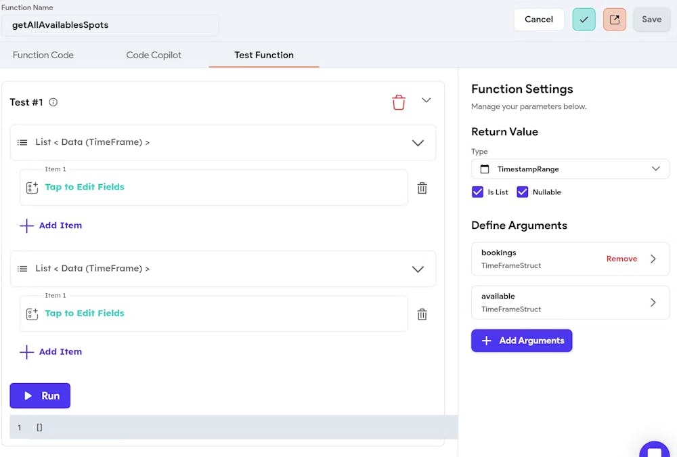This screenshot has width=677, height=457.
Task: Open the chat widget in the bottom corner
Action: (x=654, y=450)
